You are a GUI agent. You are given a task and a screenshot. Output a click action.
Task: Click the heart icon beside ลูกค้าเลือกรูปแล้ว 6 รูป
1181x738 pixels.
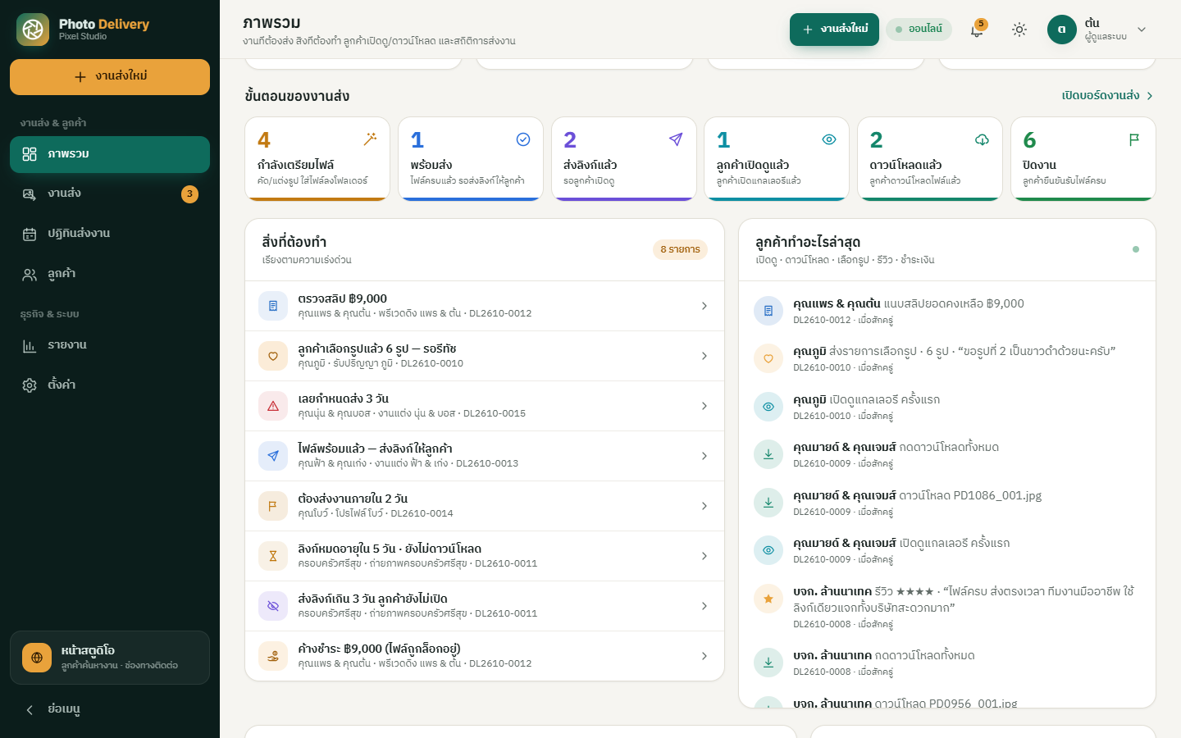pyautogui.click(x=273, y=356)
